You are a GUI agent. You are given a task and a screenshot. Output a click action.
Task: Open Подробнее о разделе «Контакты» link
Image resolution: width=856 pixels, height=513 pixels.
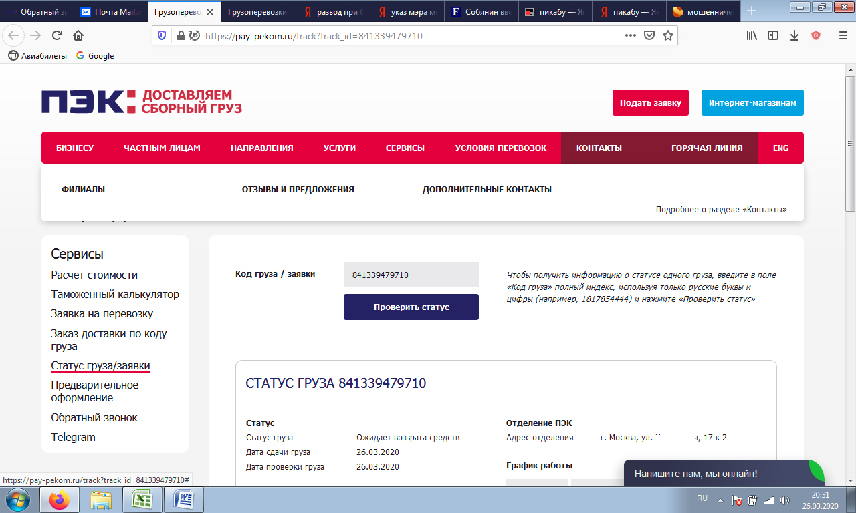(722, 209)
